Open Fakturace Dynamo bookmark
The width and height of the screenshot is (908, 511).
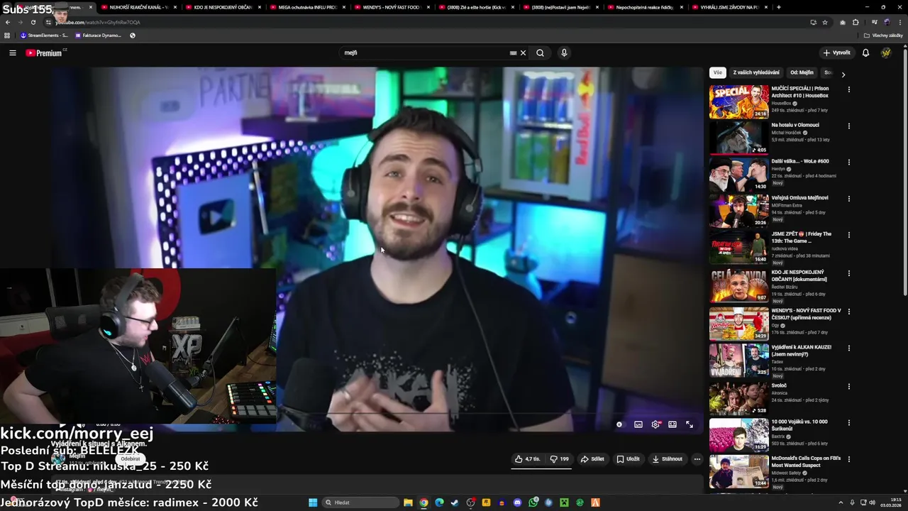pos(98,35)
